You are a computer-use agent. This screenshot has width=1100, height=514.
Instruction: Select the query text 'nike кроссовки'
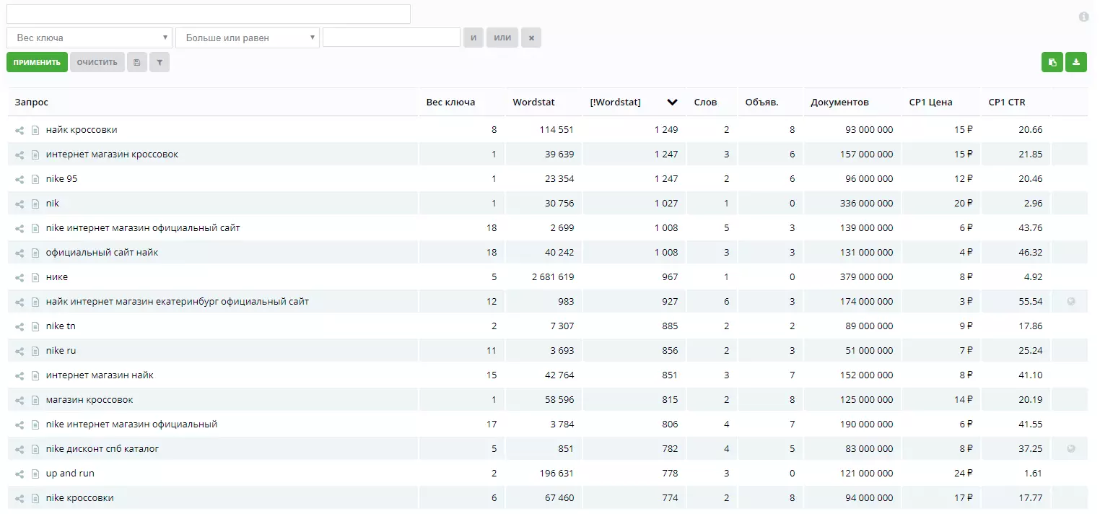tap(80, 498)
